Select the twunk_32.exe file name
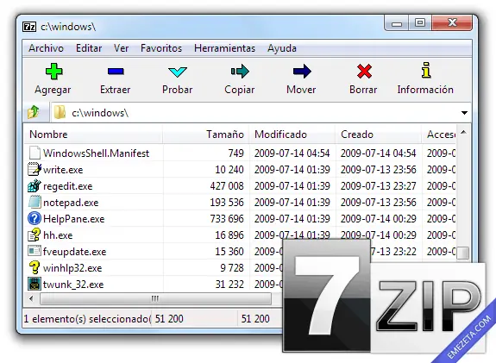Image resolution: width=496 pixels, height=363 pixels. (73, 285)
